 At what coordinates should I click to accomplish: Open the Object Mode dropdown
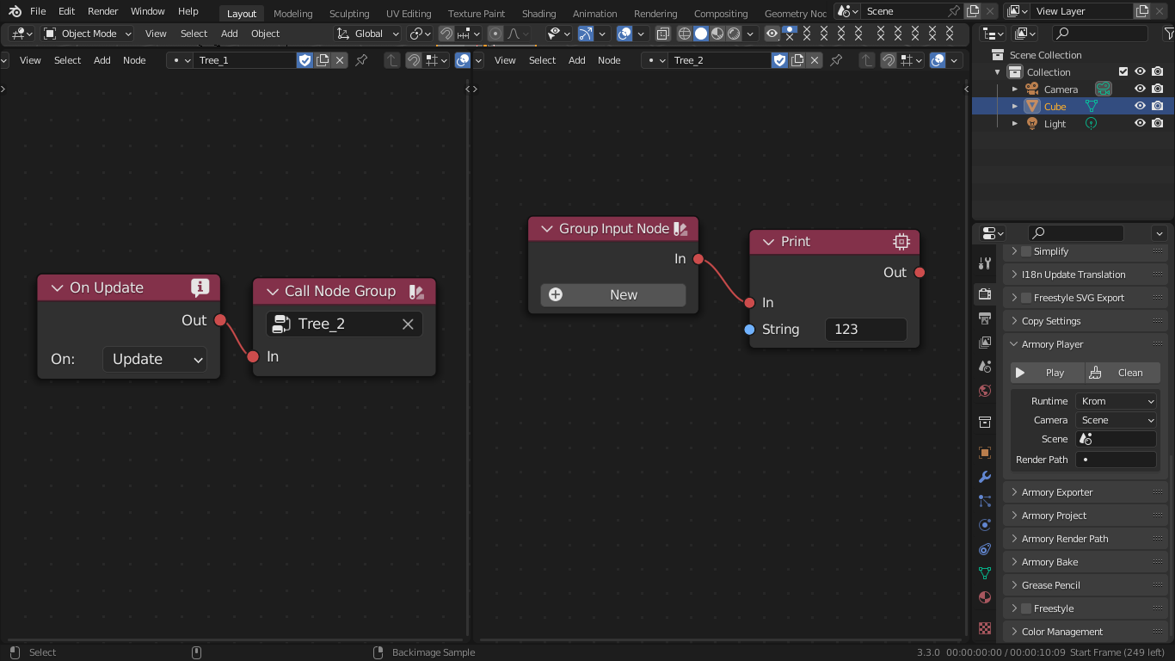pyautogui.click(x=87, y=34)
